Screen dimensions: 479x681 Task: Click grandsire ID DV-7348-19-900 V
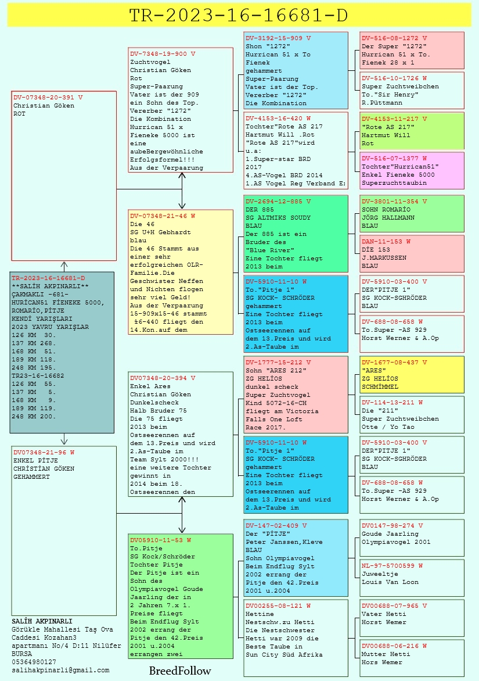point(163,54)
